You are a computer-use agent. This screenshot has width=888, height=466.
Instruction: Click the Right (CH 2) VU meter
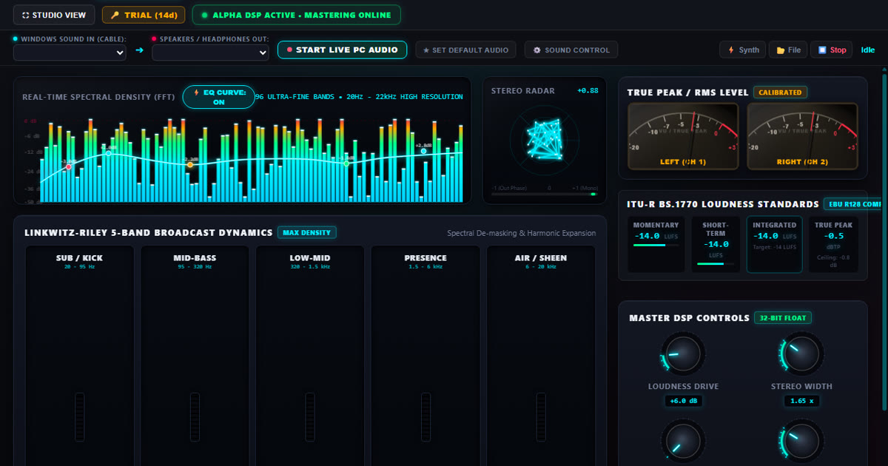(803, 136)
